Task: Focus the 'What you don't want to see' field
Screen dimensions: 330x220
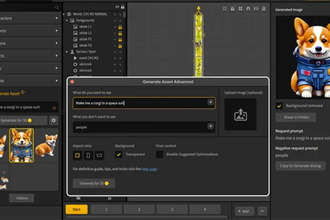Action: tap(144, 127)
